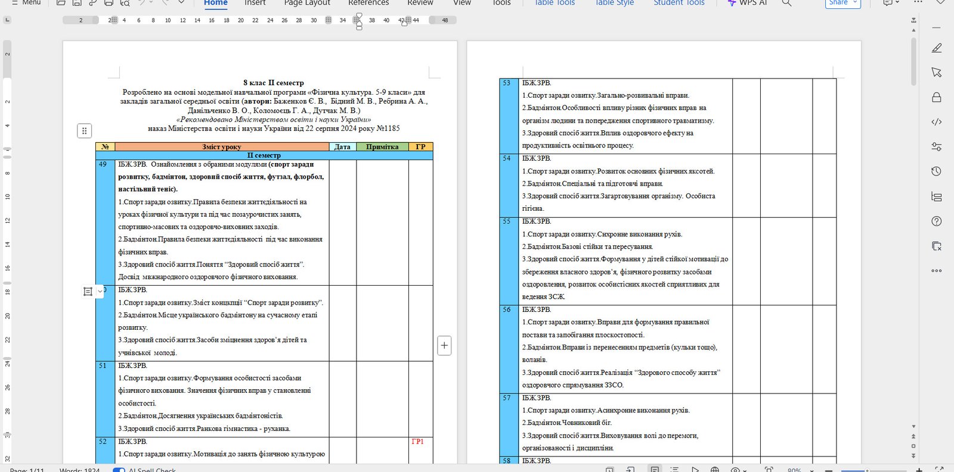Select the selection arrow tool in sidebar
This screenshot has height=472, width=954.
937,72
